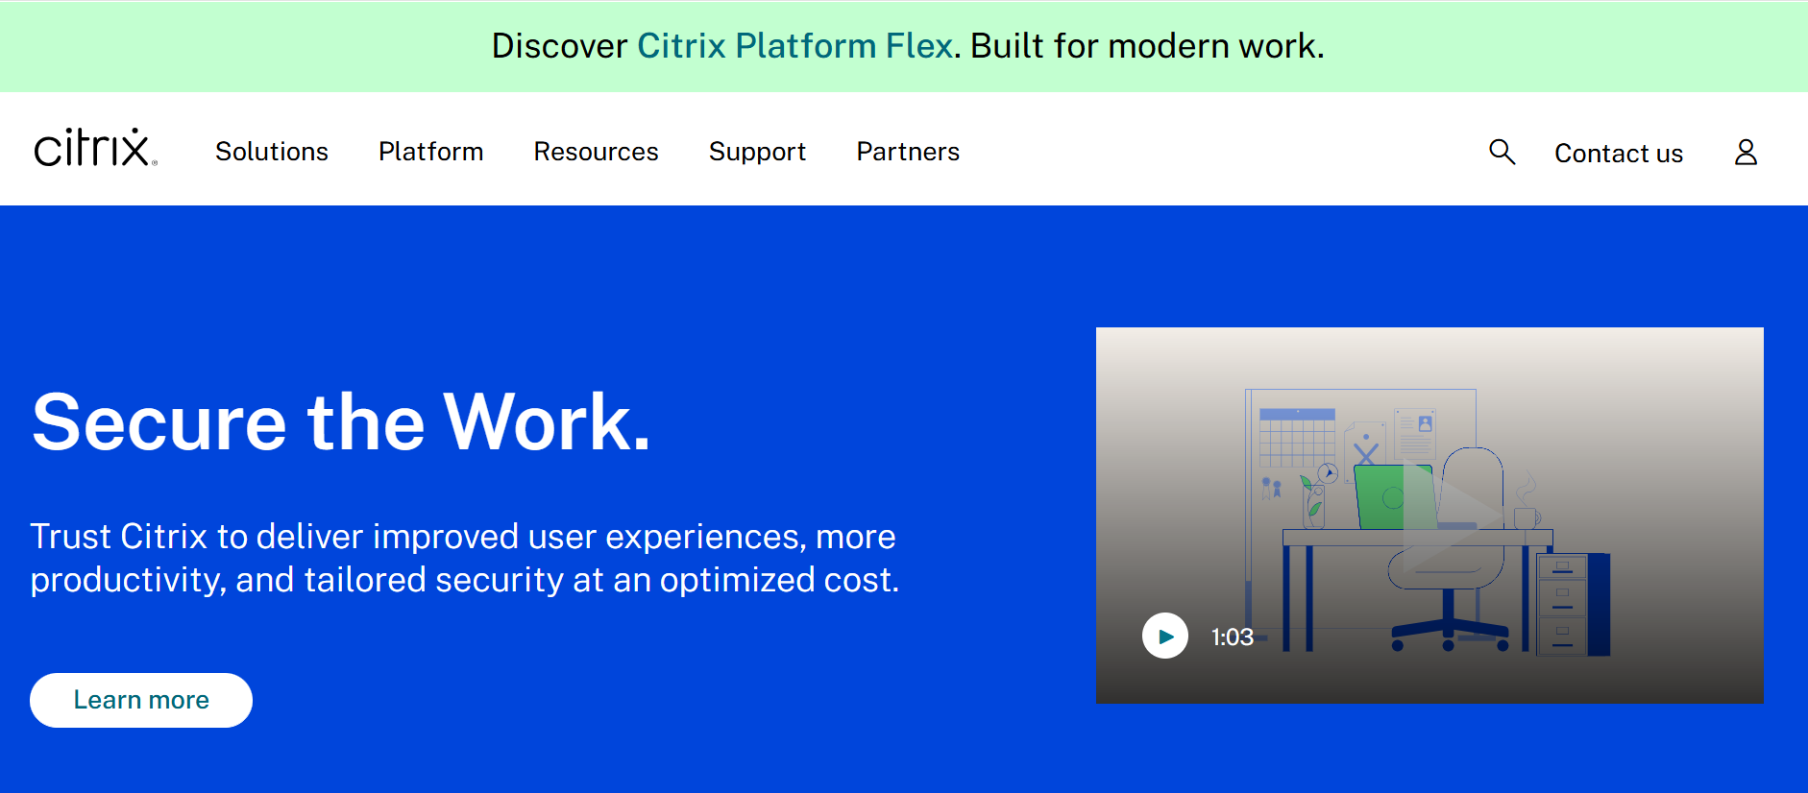Open the Platform menu
Screen dimensions: 1808x793
[x=430, y=152]
